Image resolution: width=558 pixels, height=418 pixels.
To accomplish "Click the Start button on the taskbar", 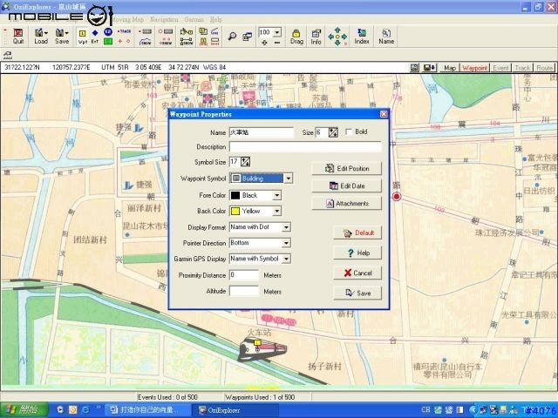I will 24,410.
